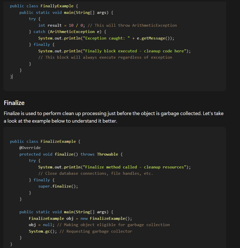240x248 pixels.
Task: Click the "super.finalize();" statement
Action: coord(58,186)
